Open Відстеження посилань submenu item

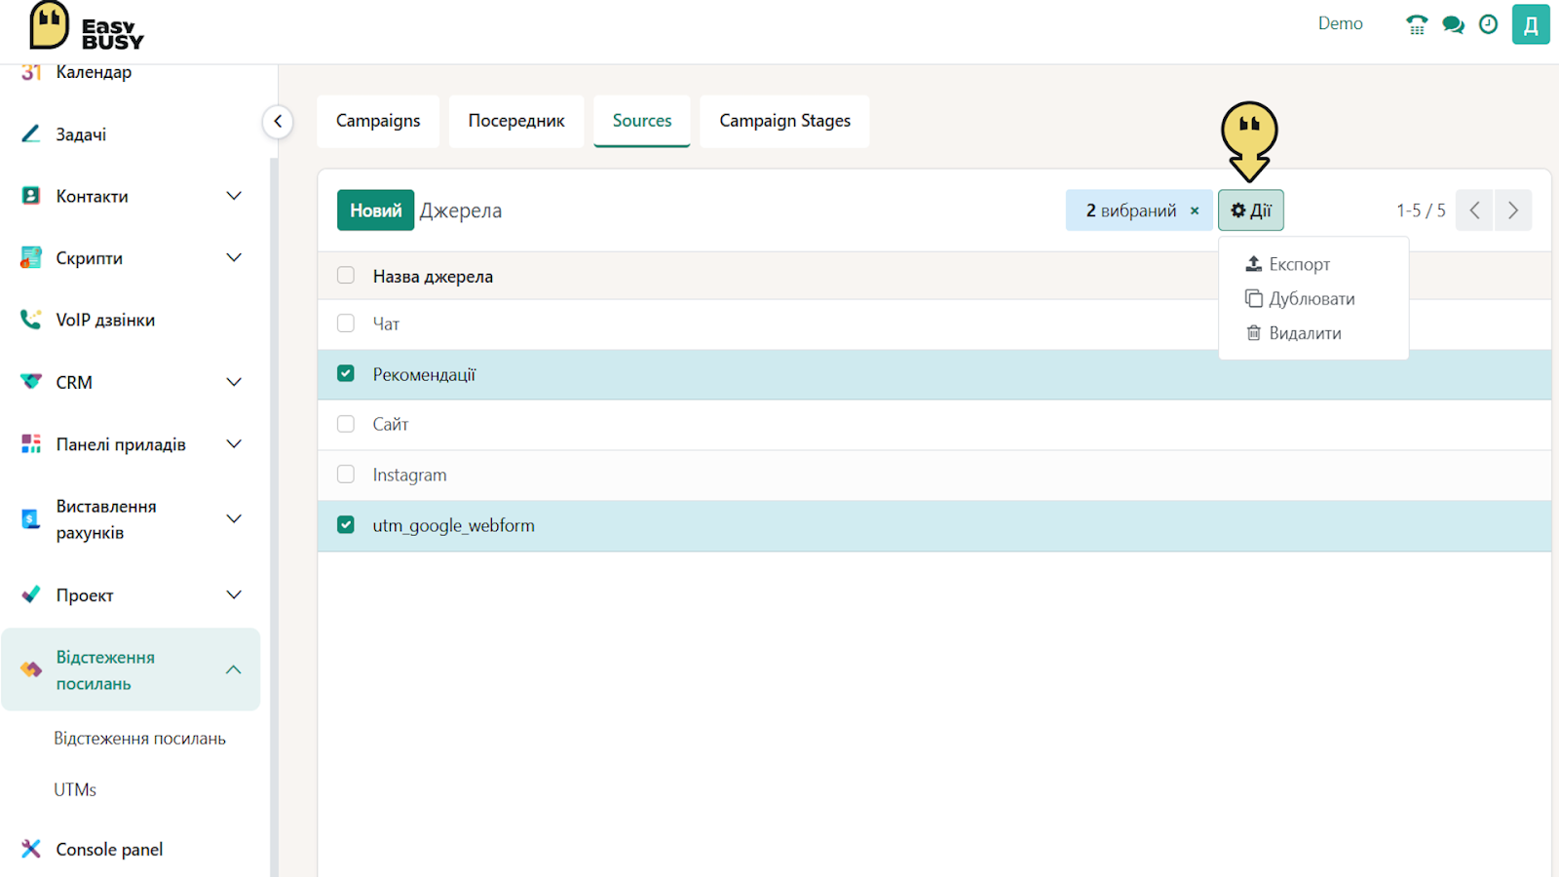point(139,739)
